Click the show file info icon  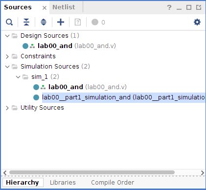tap(78, 22)
